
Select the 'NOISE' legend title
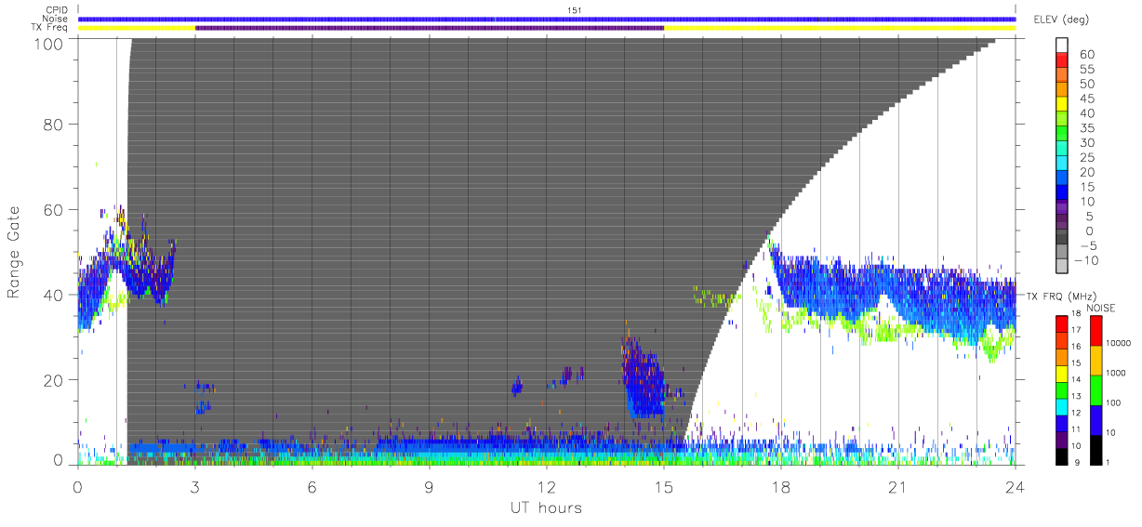pyautogui.click(x=1101, y=308)
